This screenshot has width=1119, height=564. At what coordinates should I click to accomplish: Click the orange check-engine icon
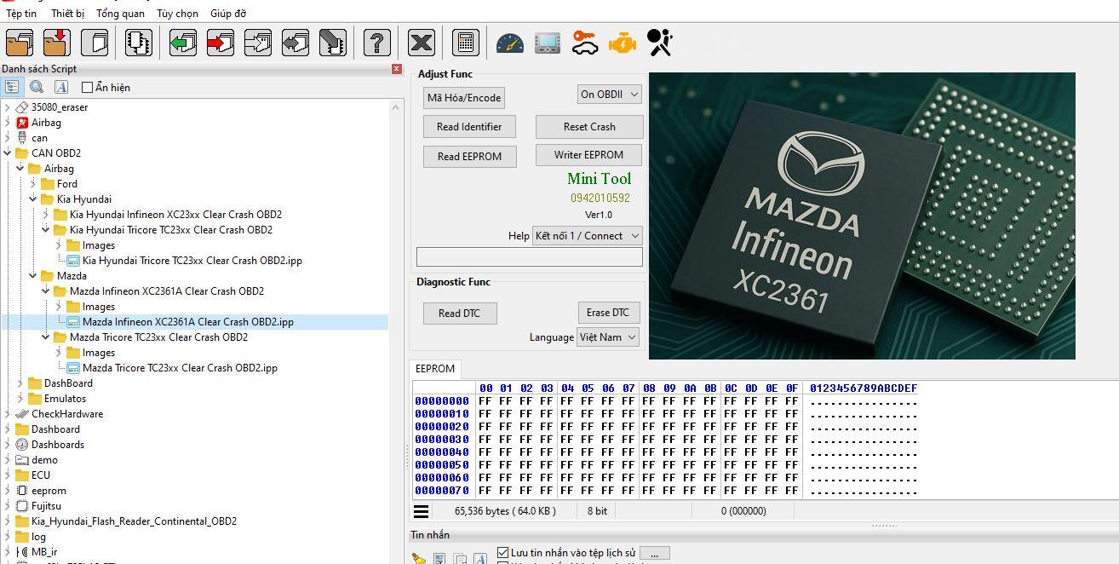[623, 43]
